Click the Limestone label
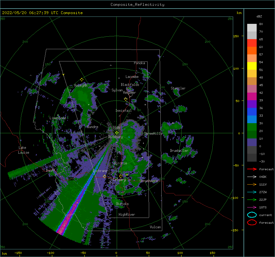 click(x=58, y=118)
